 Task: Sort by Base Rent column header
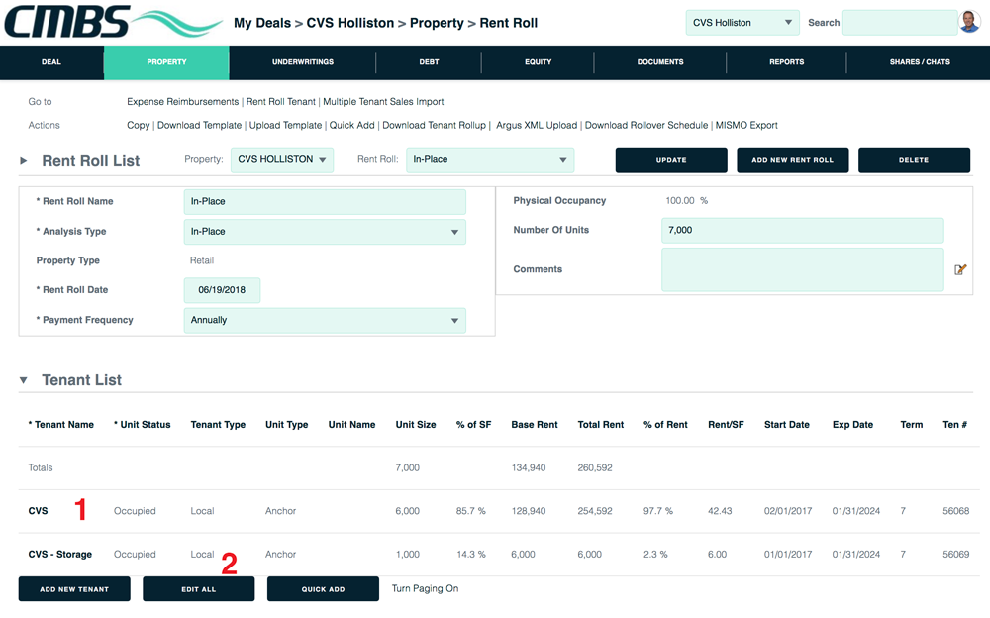point(535,425)
